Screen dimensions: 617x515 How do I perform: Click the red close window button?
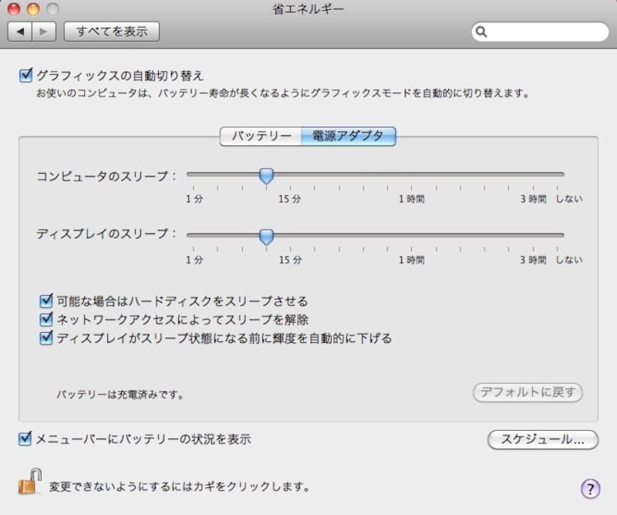[14, 9]
